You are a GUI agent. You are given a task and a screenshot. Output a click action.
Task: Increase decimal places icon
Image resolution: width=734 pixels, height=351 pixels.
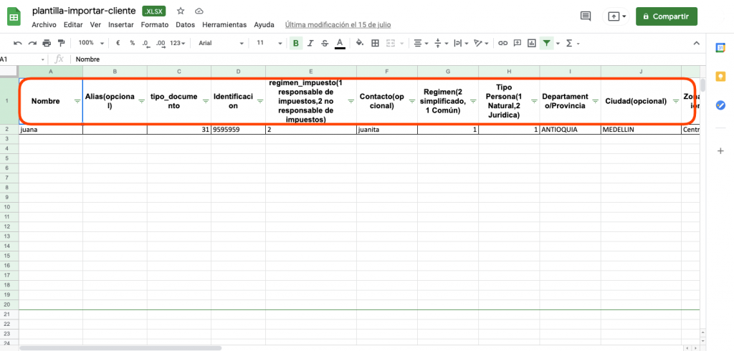click(161, 43)
